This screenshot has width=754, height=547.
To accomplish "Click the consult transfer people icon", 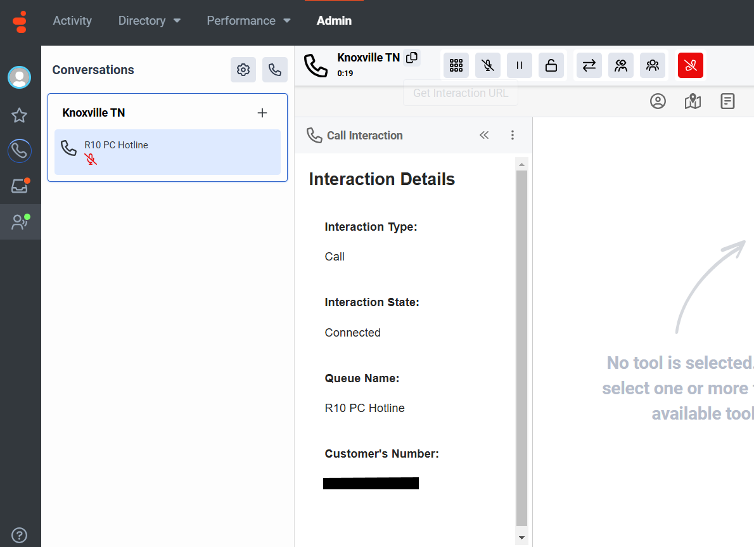I will click(x=621, y=65).
